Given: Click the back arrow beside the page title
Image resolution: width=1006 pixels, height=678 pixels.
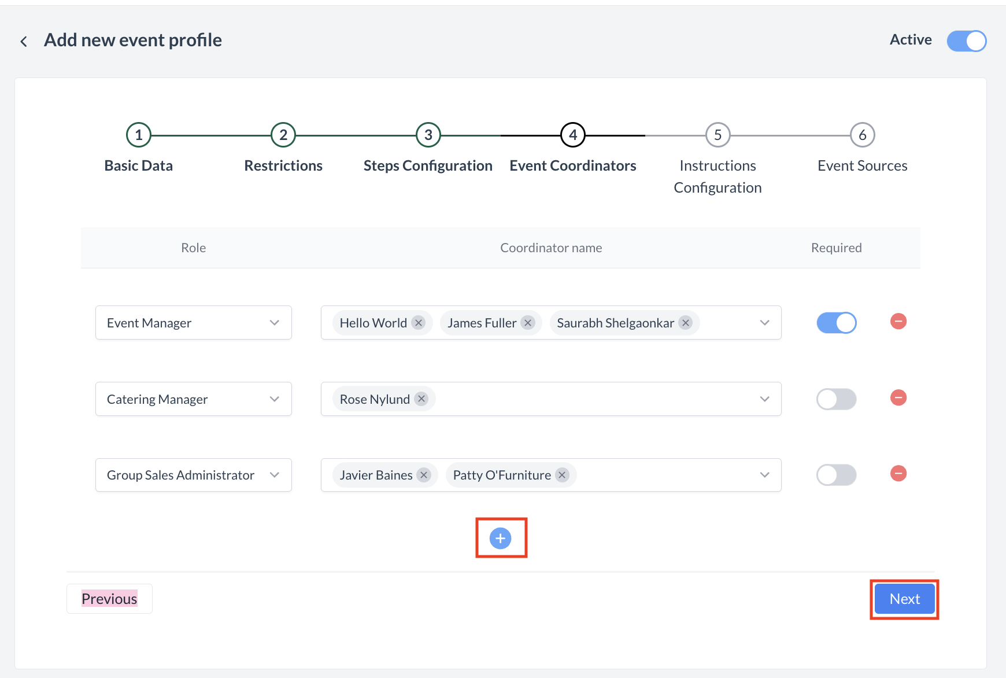Looking at the screenshot, I should point(24,41).
